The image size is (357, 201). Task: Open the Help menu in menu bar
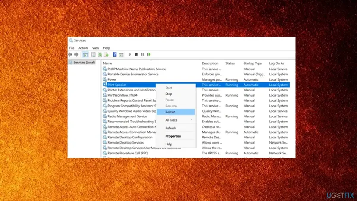[x=106, y=48]
